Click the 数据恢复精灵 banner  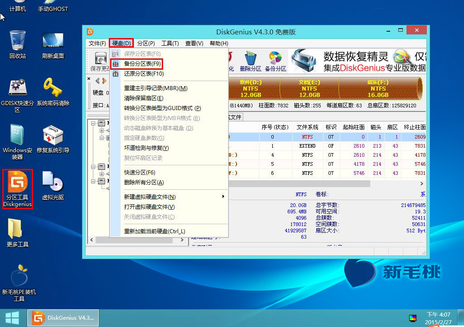click(359, 61)
